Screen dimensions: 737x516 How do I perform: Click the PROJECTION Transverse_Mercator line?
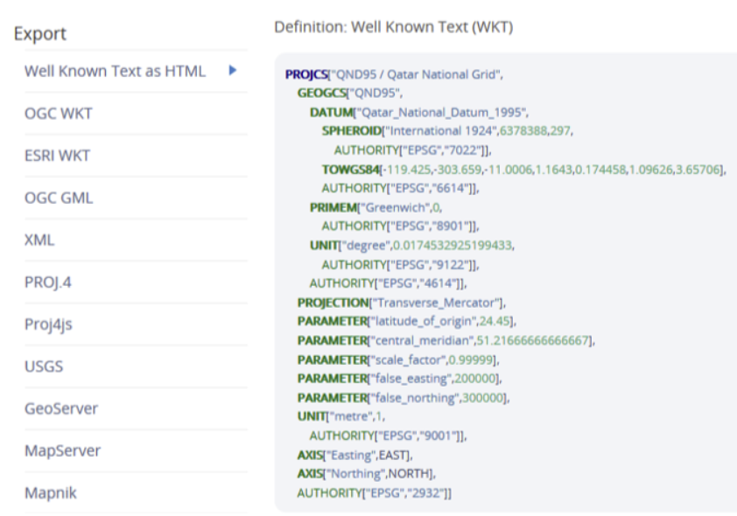(401, 303)
